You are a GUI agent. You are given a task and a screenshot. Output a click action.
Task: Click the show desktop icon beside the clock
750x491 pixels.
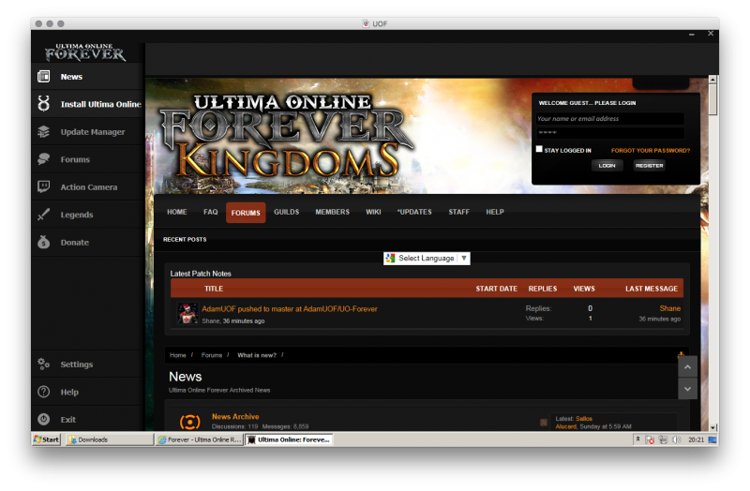point(712,439)
